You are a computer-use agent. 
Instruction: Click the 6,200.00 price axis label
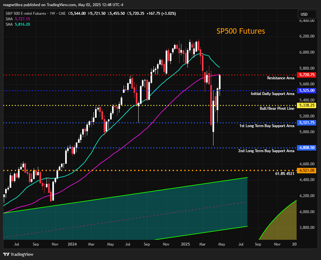tap(307, 37)
